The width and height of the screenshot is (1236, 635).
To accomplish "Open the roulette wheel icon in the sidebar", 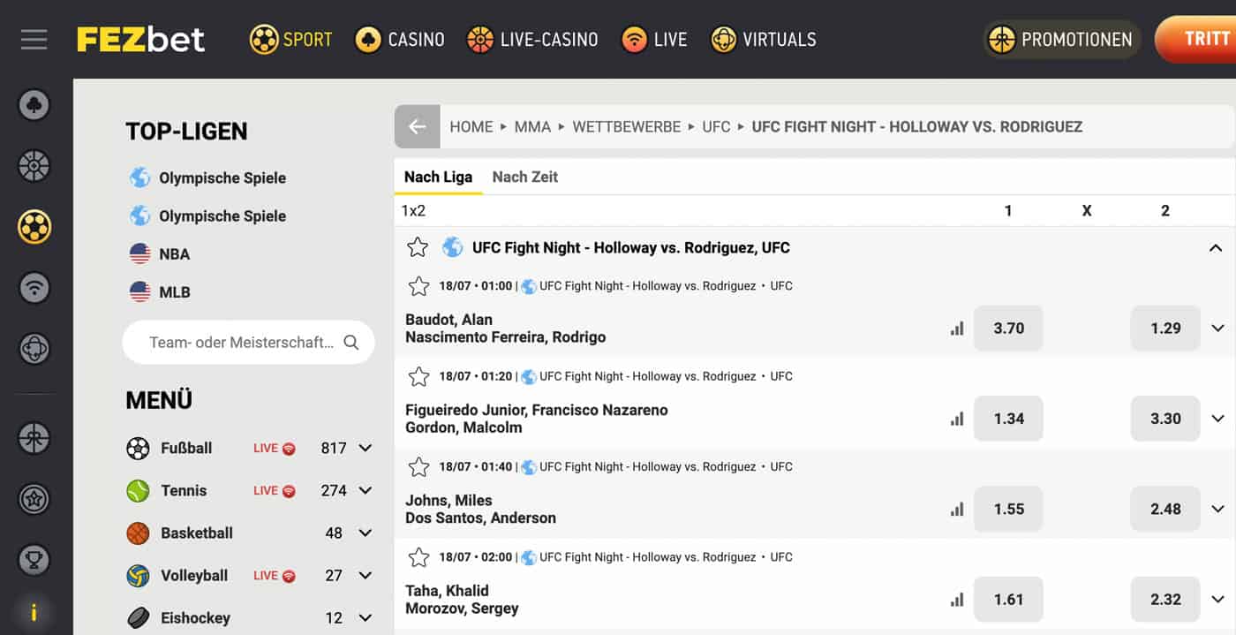I will [34, 166].
